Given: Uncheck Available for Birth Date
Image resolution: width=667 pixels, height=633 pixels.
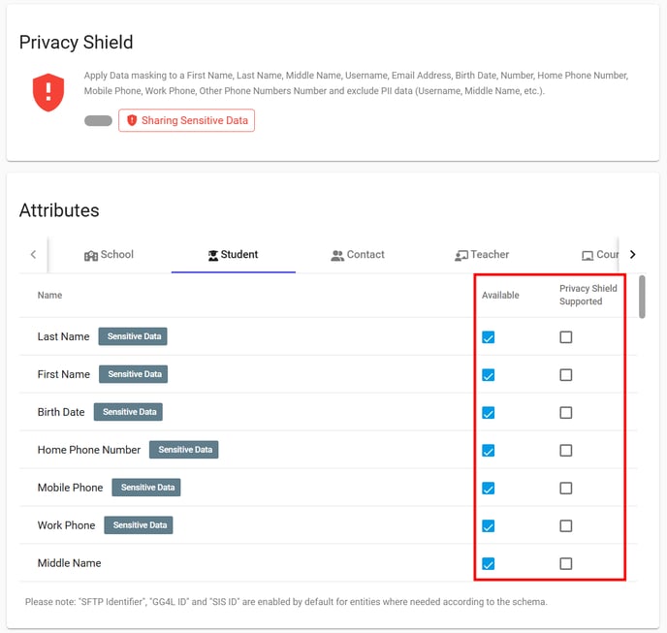Looking at the screenshot, I should click(x=489, y=413).
